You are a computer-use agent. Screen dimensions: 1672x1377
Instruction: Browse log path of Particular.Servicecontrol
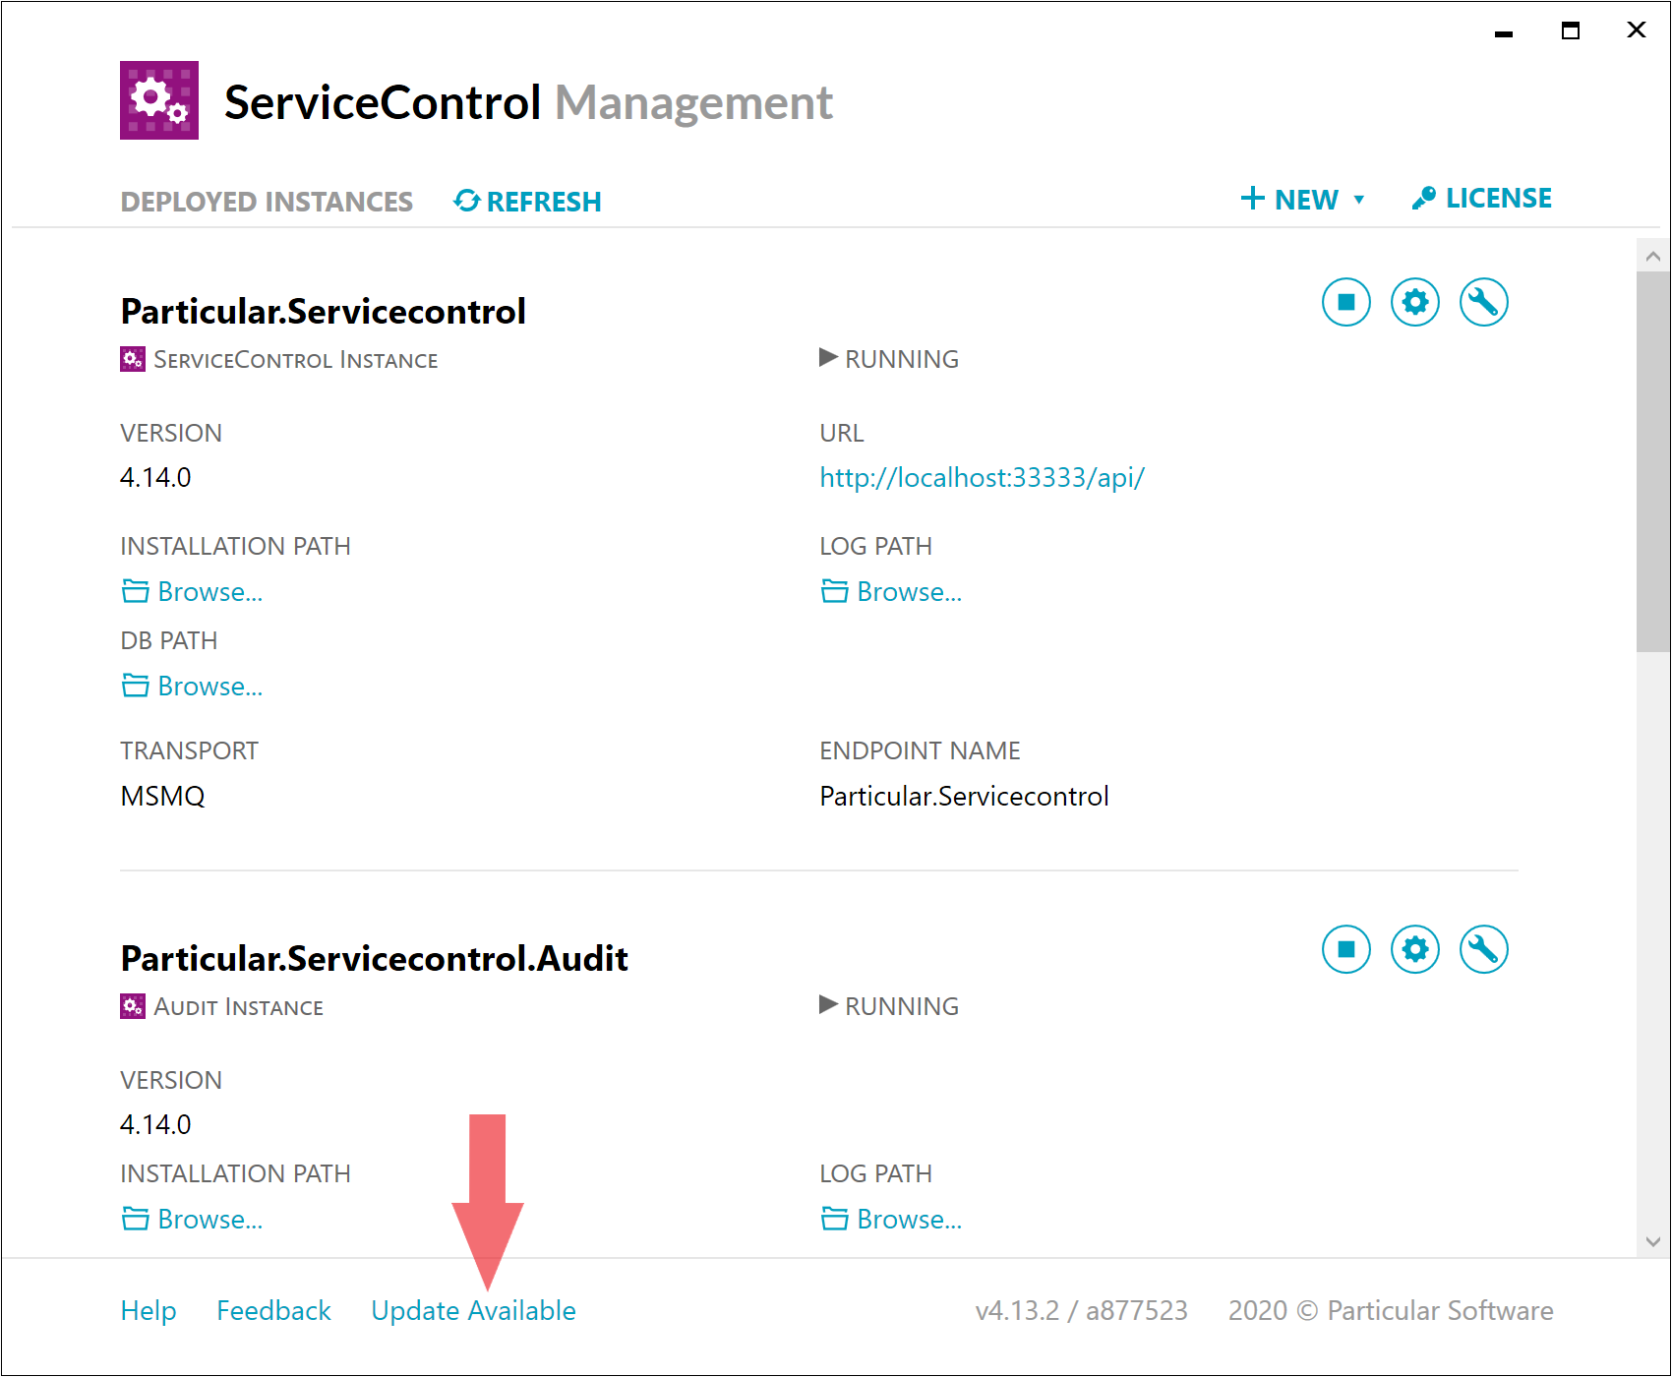click(x=891, y=592)
